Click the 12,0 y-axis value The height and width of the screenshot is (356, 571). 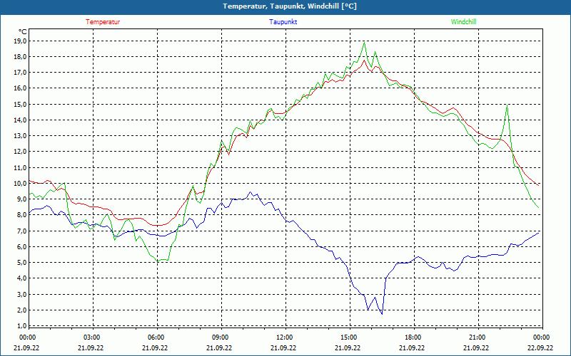20,152
